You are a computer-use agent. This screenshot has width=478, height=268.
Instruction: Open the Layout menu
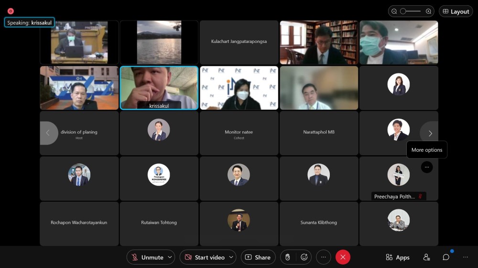click(456, 11)
